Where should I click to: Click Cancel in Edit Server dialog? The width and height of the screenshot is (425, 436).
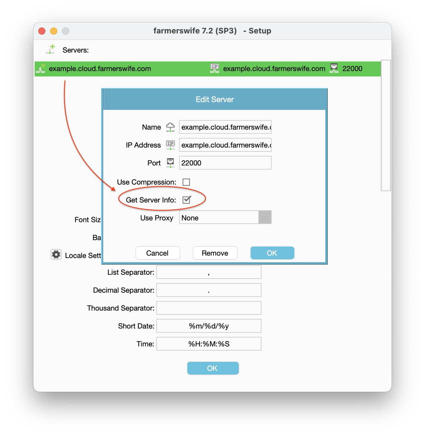pyautogui.click(x=158, y=253)
